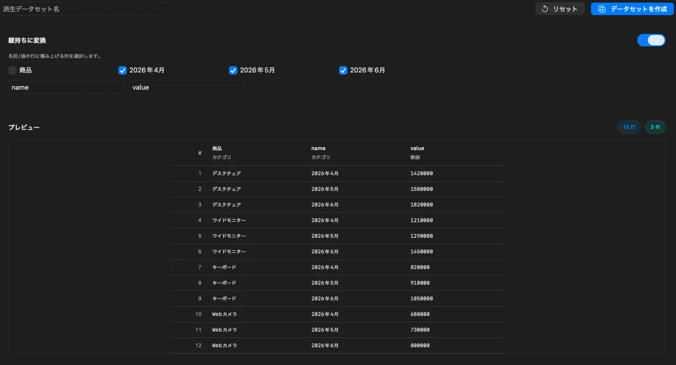Click 2026年4月 in the デスクチェア row 1
The height and width of the screenshot is (365, 676).
(325, 174)
